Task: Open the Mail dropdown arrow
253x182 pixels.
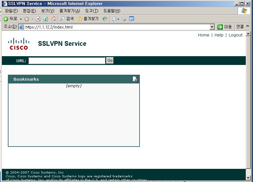Action: point(118,19)
